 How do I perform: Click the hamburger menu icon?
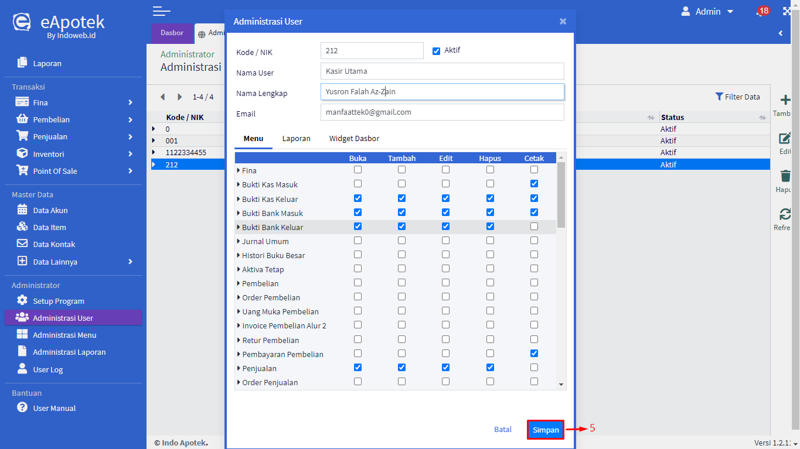point(161,11)
